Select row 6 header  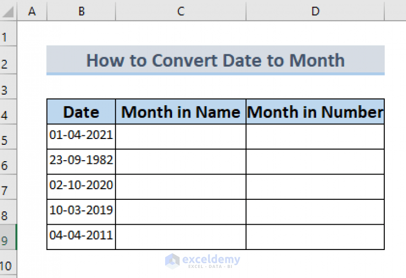[x=8, y=162]
